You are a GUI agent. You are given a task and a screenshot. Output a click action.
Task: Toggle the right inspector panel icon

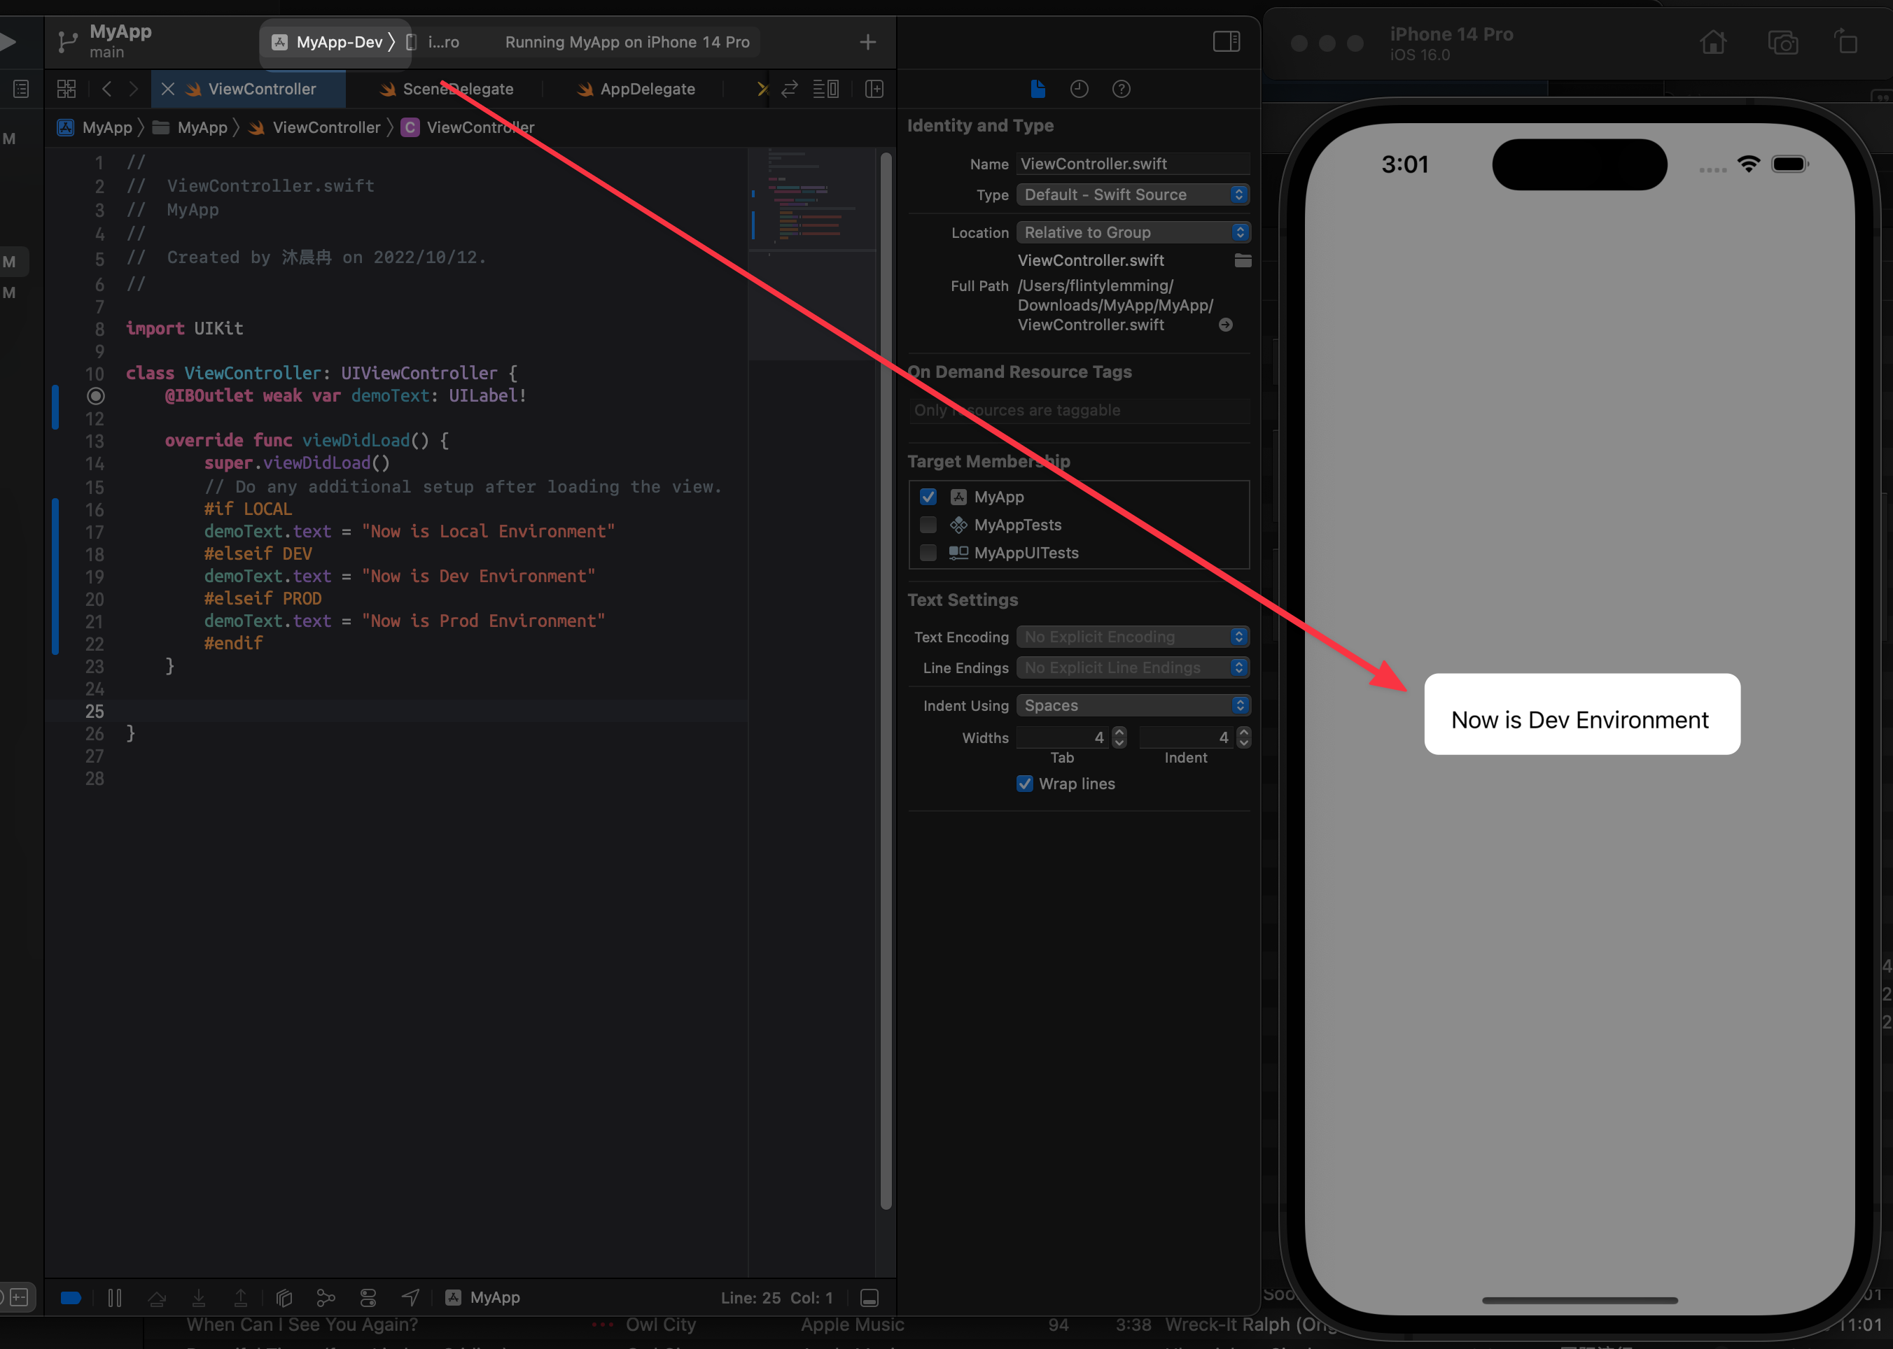pyautogui.click(x=1226, y=41)
